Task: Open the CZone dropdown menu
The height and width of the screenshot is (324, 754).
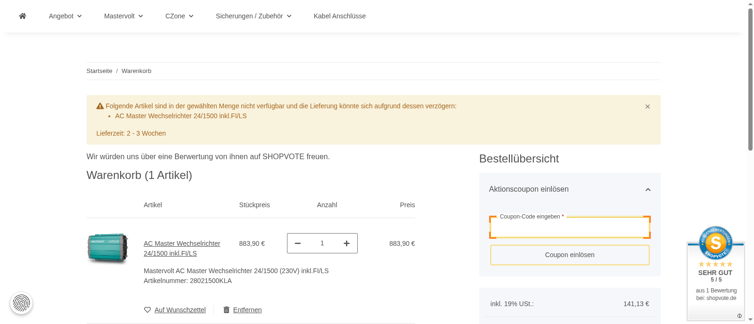Action: coord(180,16)
